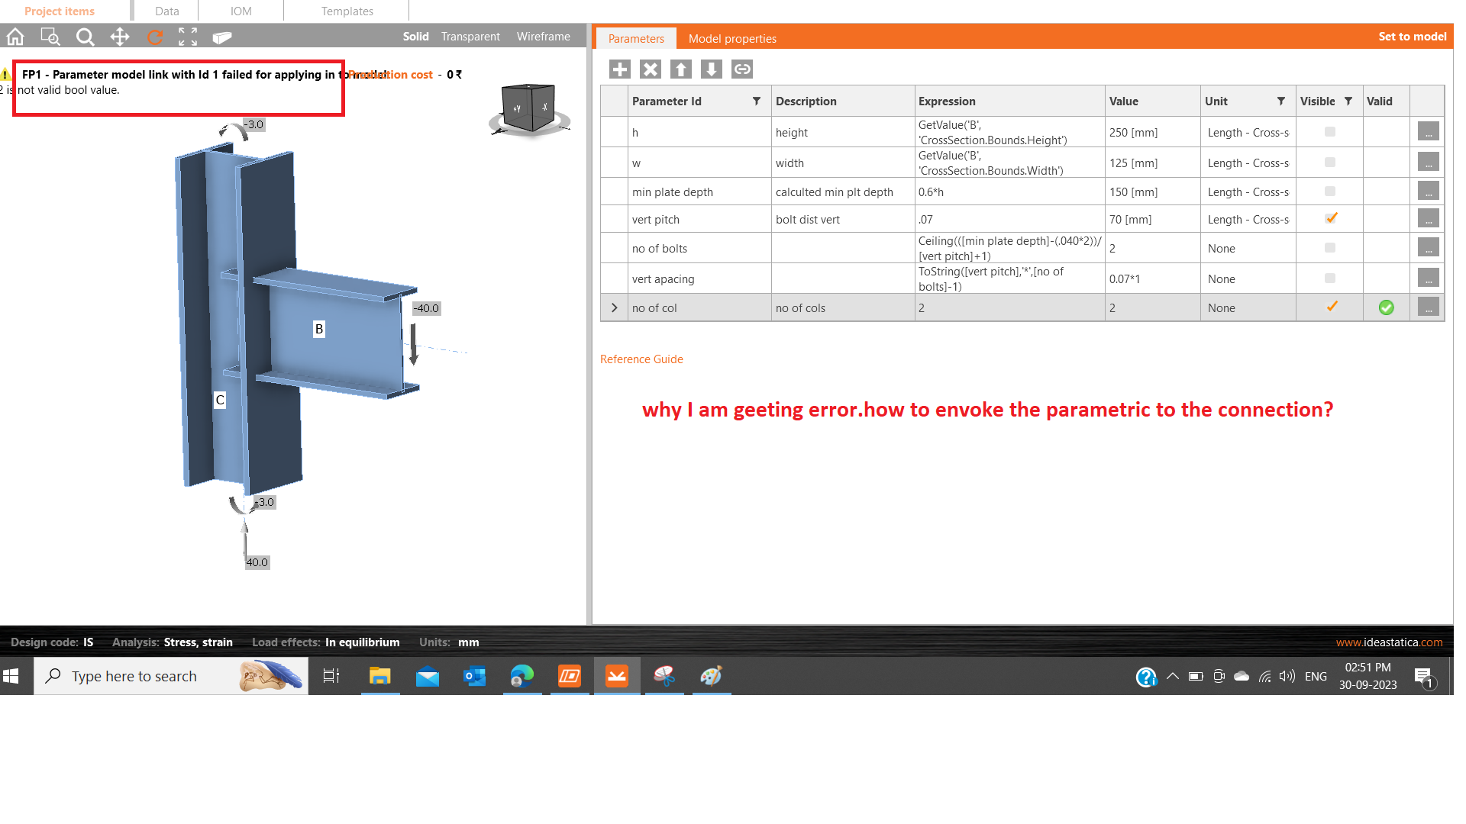Click the home view icon
The width and height of the screenshot is (1466, 824).
coord(15,37)
